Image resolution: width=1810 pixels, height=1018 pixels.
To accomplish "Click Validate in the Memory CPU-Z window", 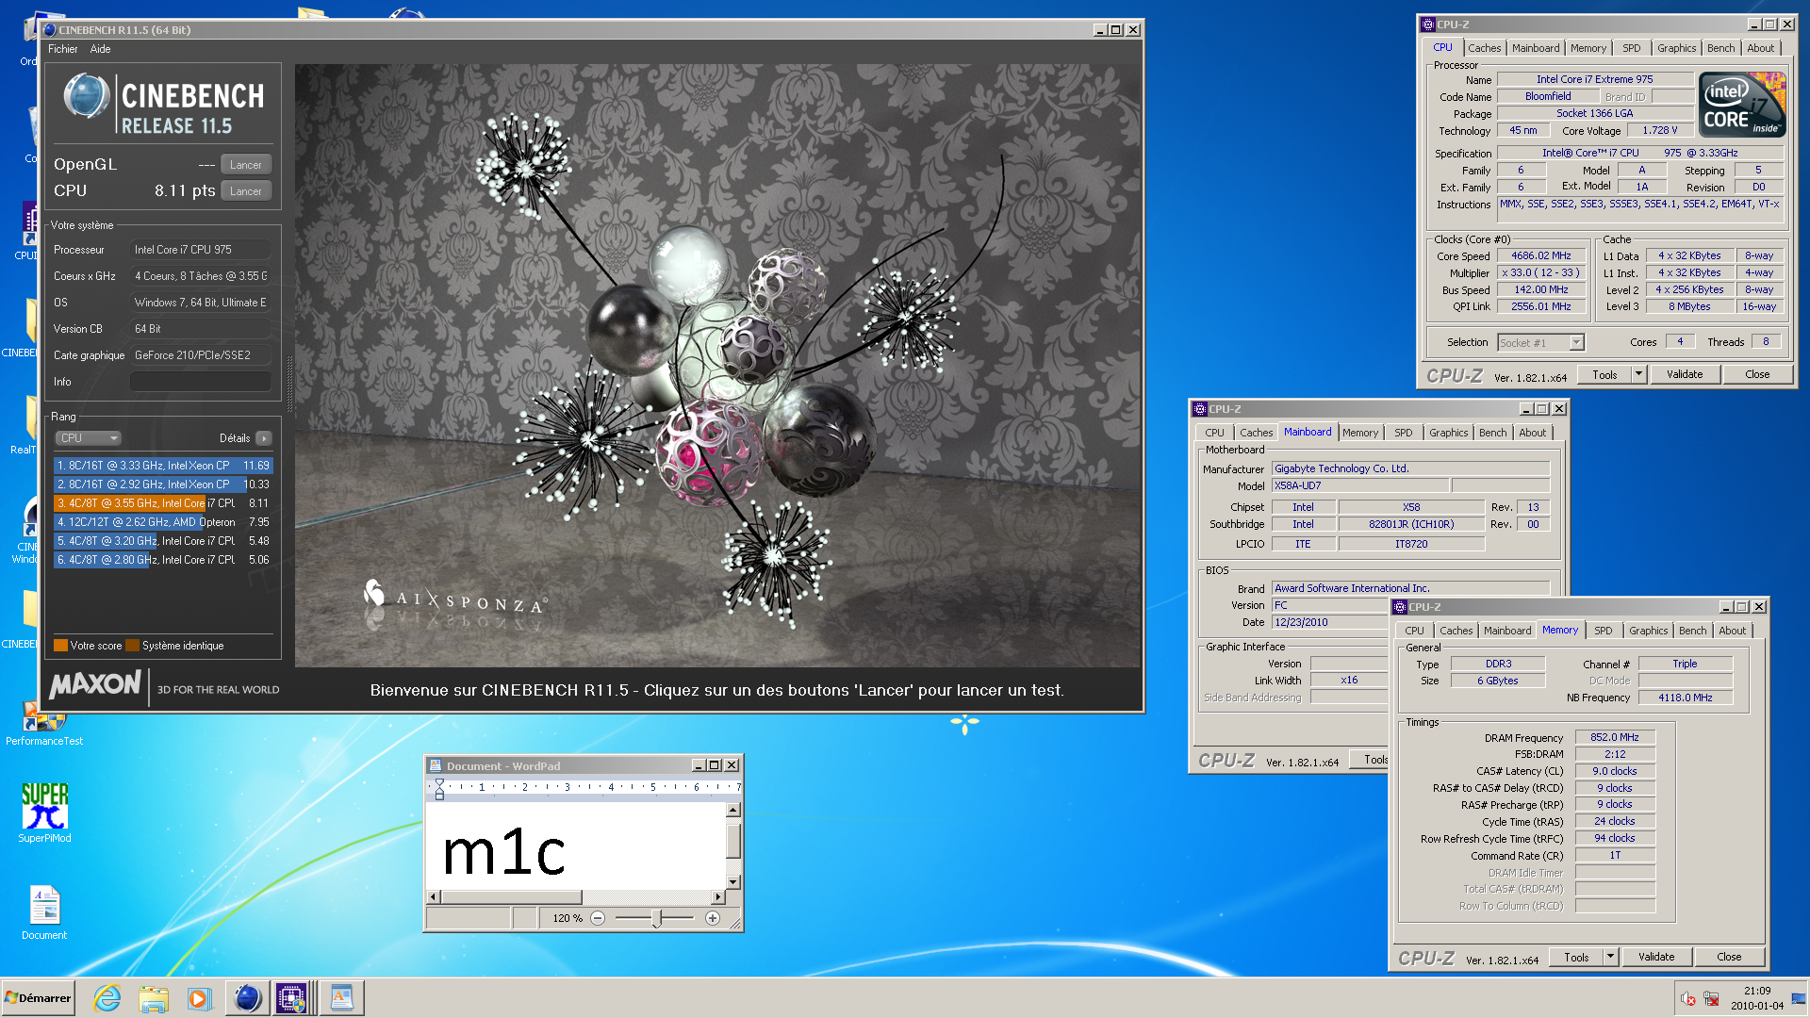I will pyautogui.click(x=1656, y=957).
